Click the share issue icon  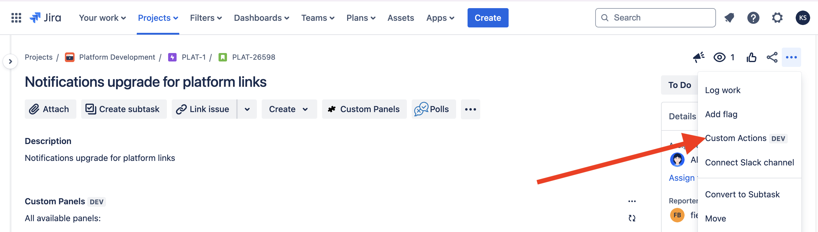pyautogui.click(x=772, y=57)
